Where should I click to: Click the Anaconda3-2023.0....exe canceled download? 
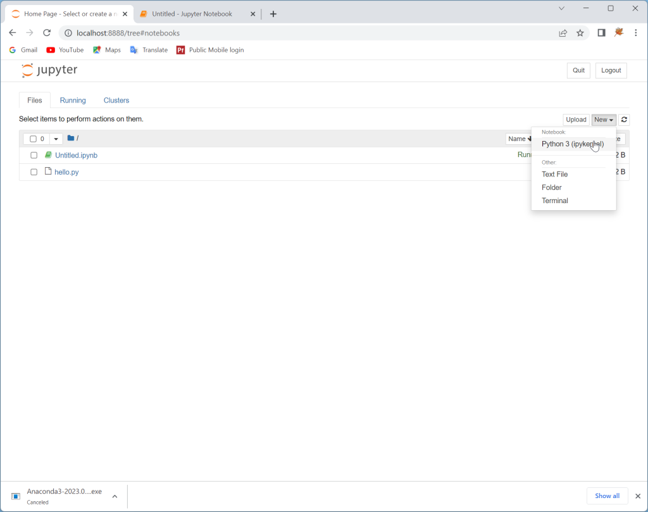(64, 496)
